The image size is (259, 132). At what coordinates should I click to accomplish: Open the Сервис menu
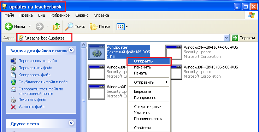tap(82, 15)
